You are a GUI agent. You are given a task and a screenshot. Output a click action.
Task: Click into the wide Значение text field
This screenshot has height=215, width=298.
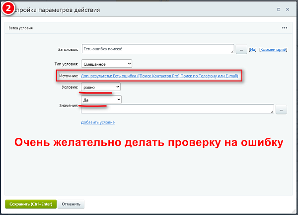coord(177,108)
